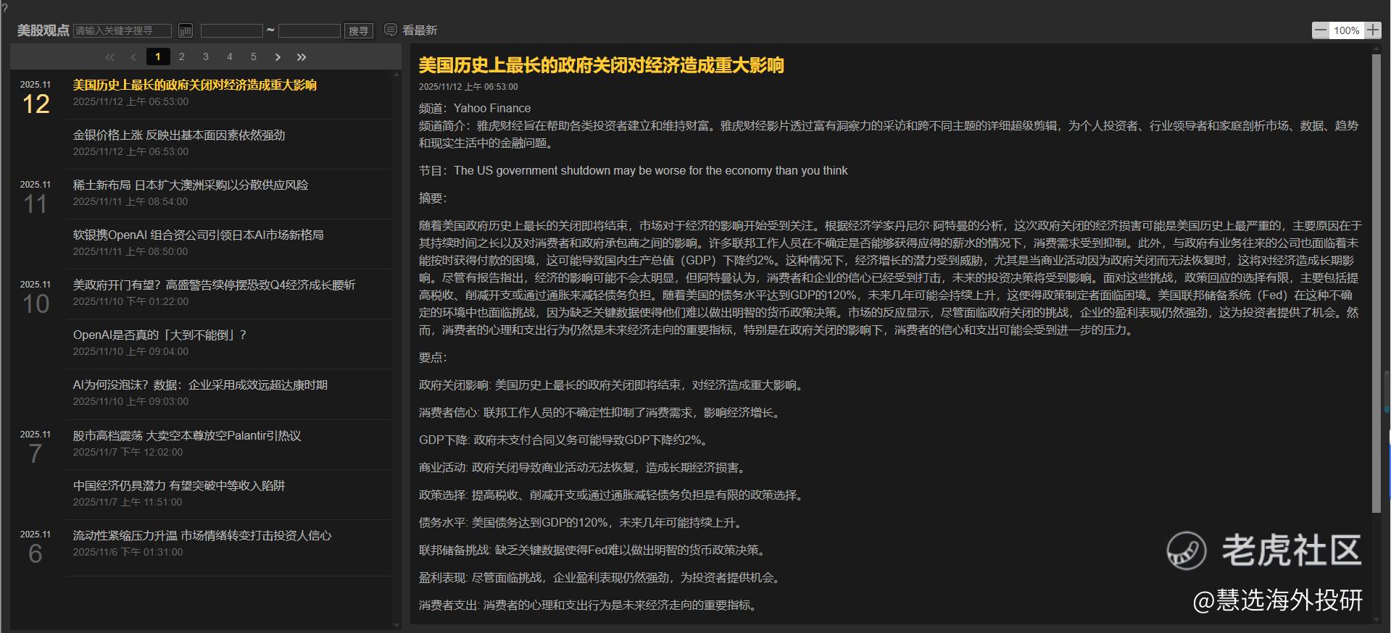
Task: Open article 中国经济仍具潜力 有望突破中等收入陷阱
Action: 179,485
